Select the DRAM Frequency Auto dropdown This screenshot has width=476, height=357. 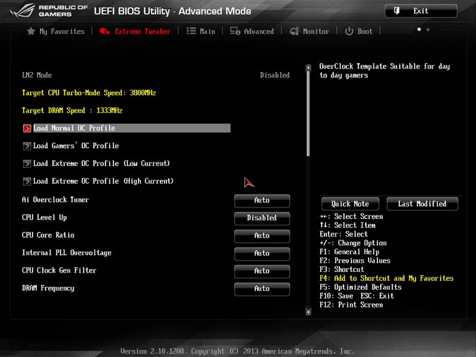(x=262, y=289)
